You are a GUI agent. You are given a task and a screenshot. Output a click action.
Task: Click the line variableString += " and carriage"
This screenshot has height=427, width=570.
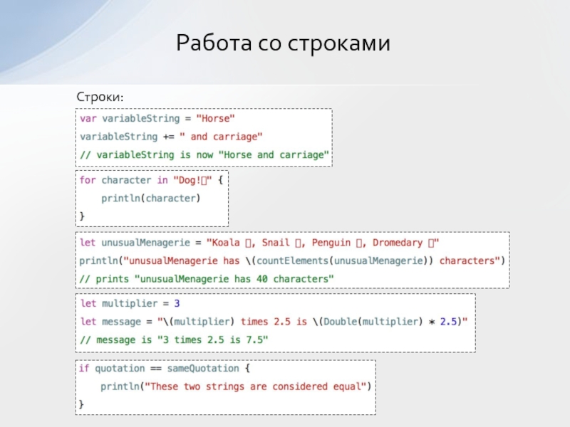[171, 137]
